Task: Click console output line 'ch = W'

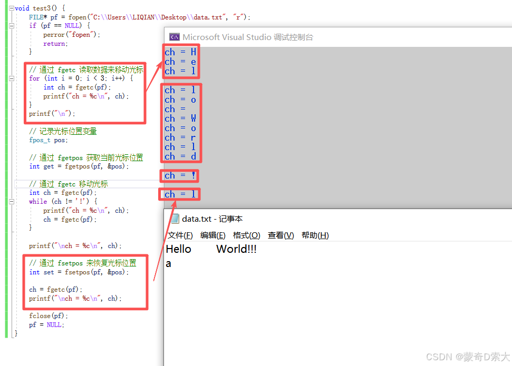Action: 180,118
